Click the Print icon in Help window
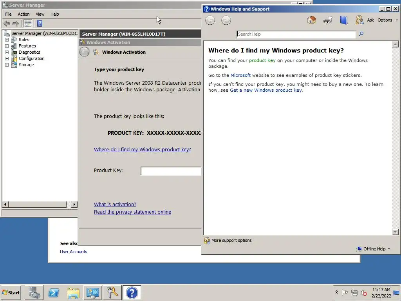Image resolution: width=401 pixels, height=301 pixels. (328, 20)
